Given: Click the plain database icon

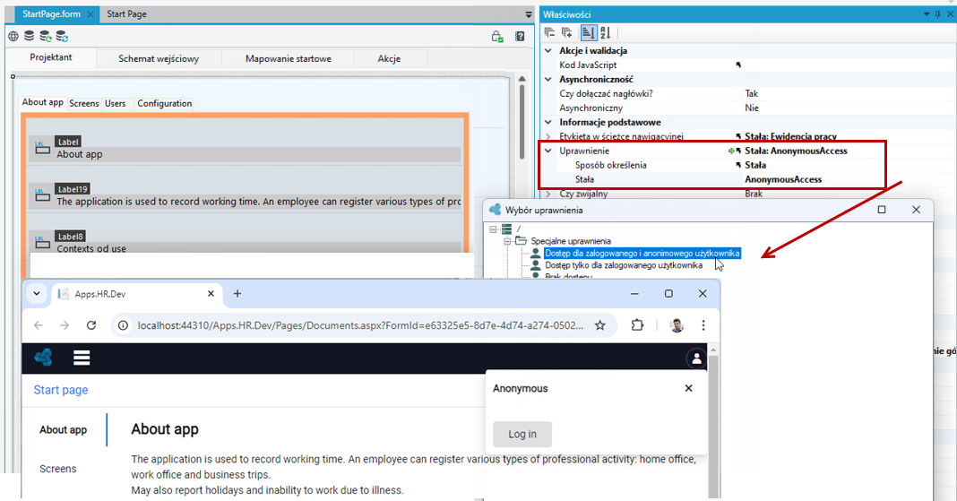Looking at the screenshot, I should 29,36.
